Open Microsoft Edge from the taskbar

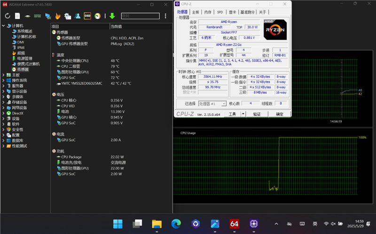coord(176,224)
